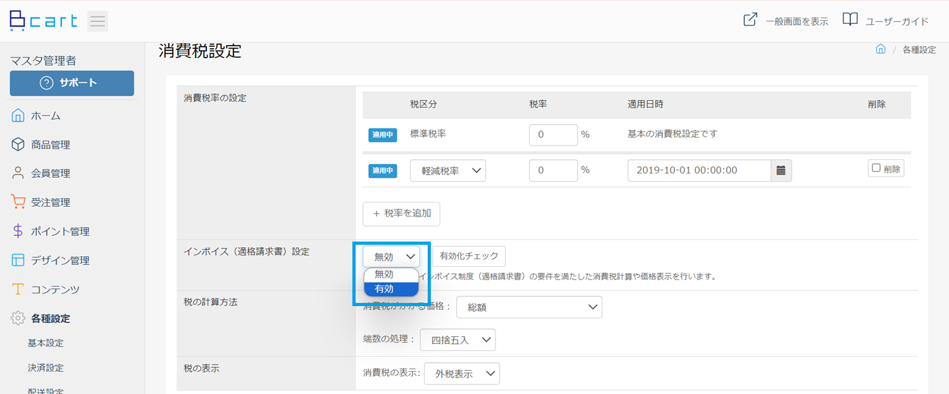Open the 総額 price dropdown
The height and width of the screenshot is (394, 949).
click(x=529, y=307)
